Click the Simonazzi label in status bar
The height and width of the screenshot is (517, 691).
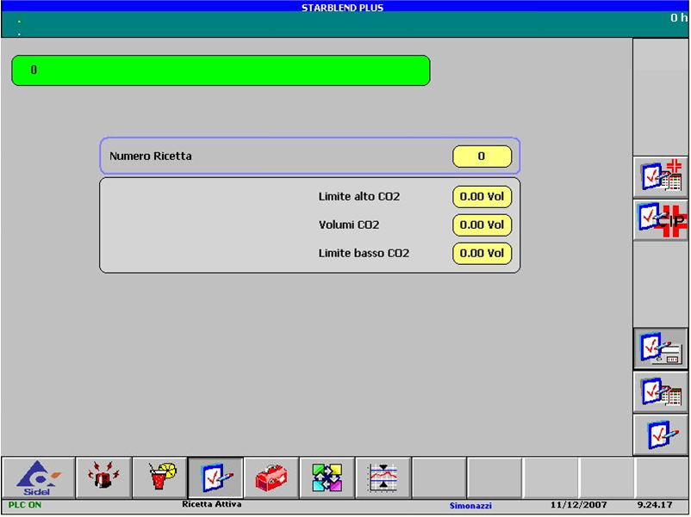click(x=470, y=506)
